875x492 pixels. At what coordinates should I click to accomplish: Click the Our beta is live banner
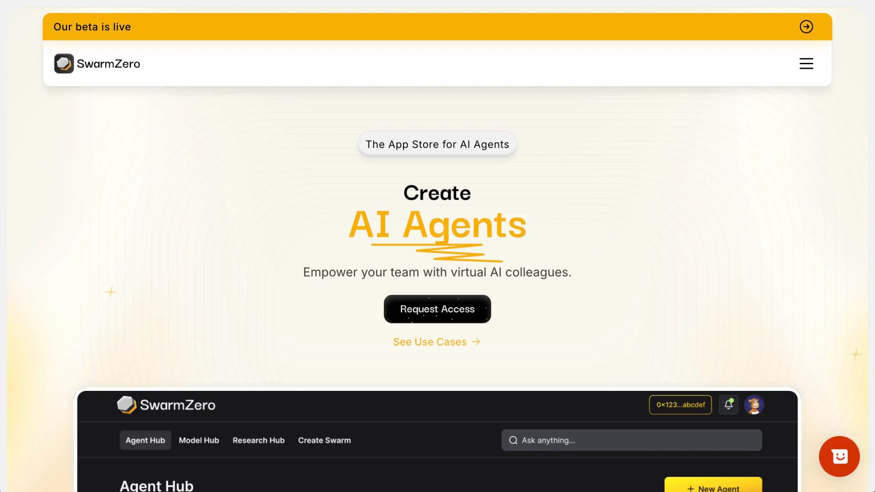pyautogui.click(x=437, y=27)
